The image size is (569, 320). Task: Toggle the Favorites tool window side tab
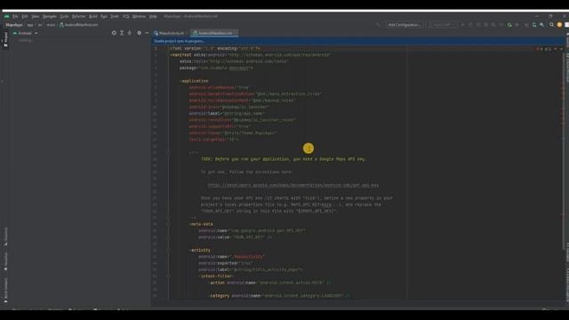point(5,261)
